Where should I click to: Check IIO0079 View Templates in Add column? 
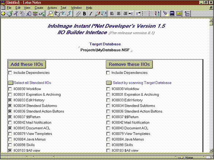(x=10, y=134)
